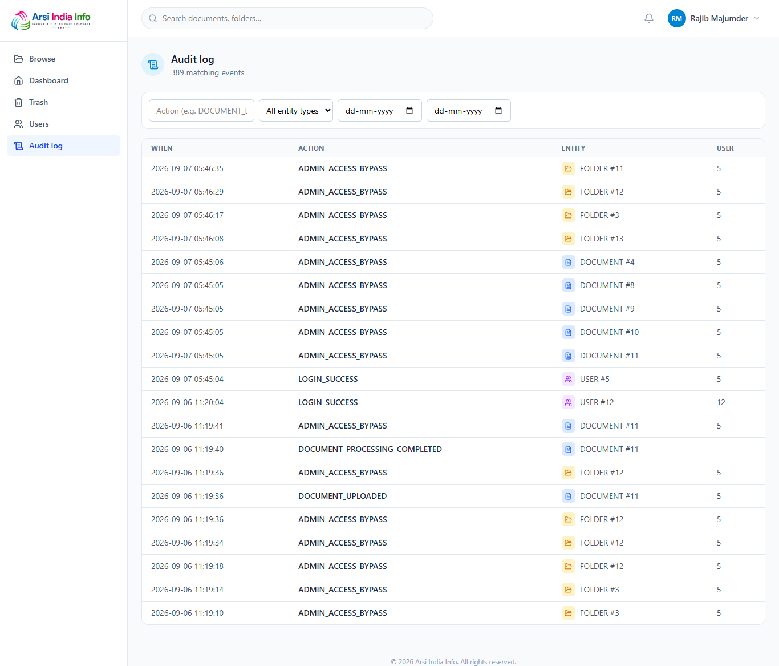Click document icon in DOCUMENT_PROCESSING_COMPLETED row

[568, 449]
